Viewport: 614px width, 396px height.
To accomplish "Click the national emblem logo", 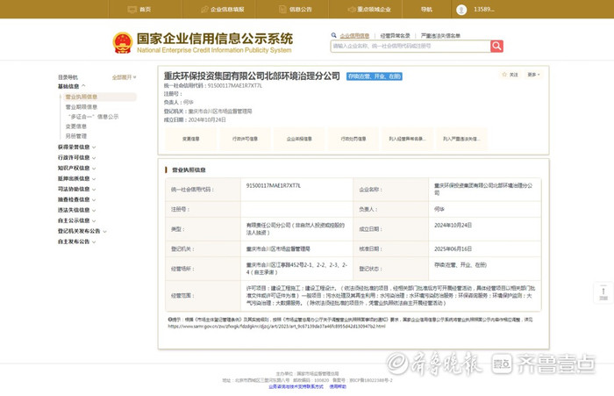I will [x=123, y=43].
